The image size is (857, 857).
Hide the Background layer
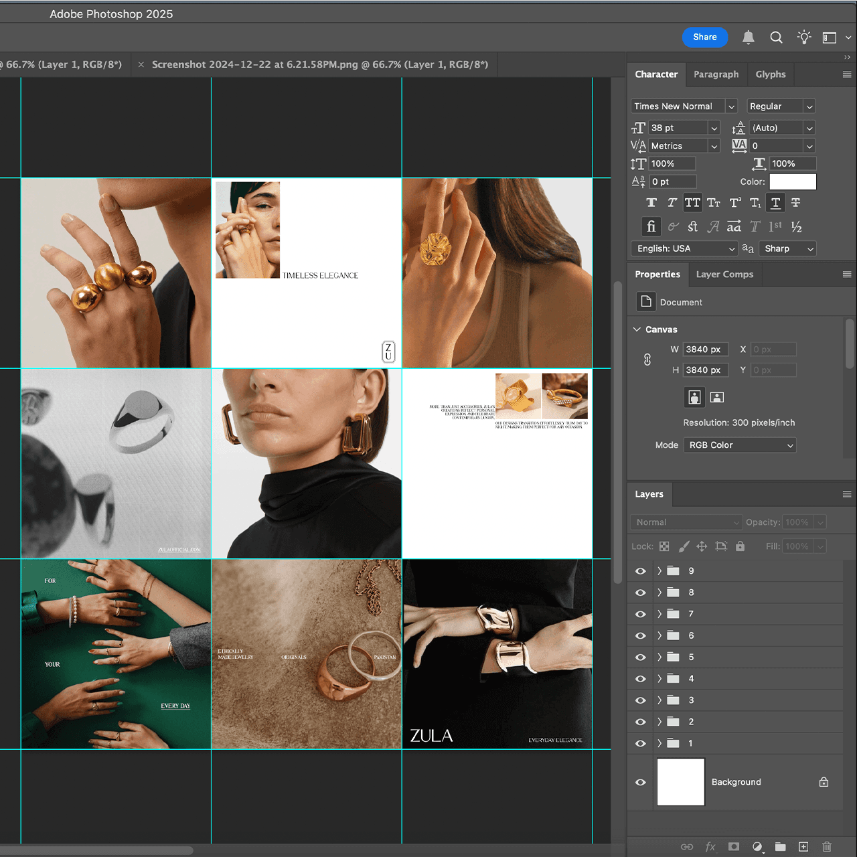[641, 782]
